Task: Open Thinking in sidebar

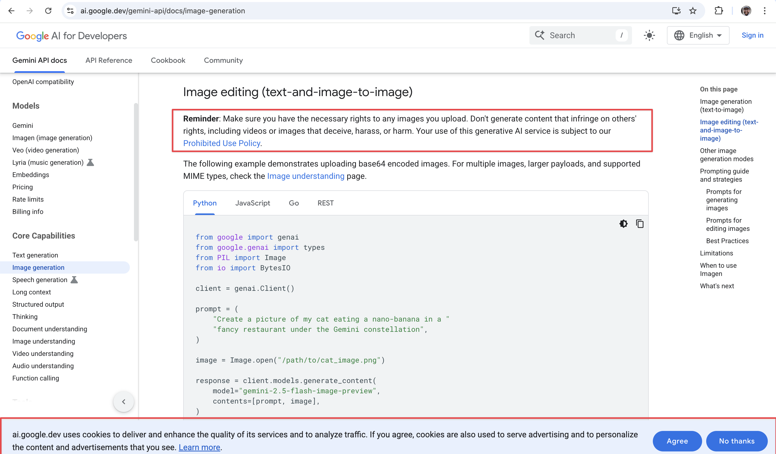Action: [x=25, y=317]
